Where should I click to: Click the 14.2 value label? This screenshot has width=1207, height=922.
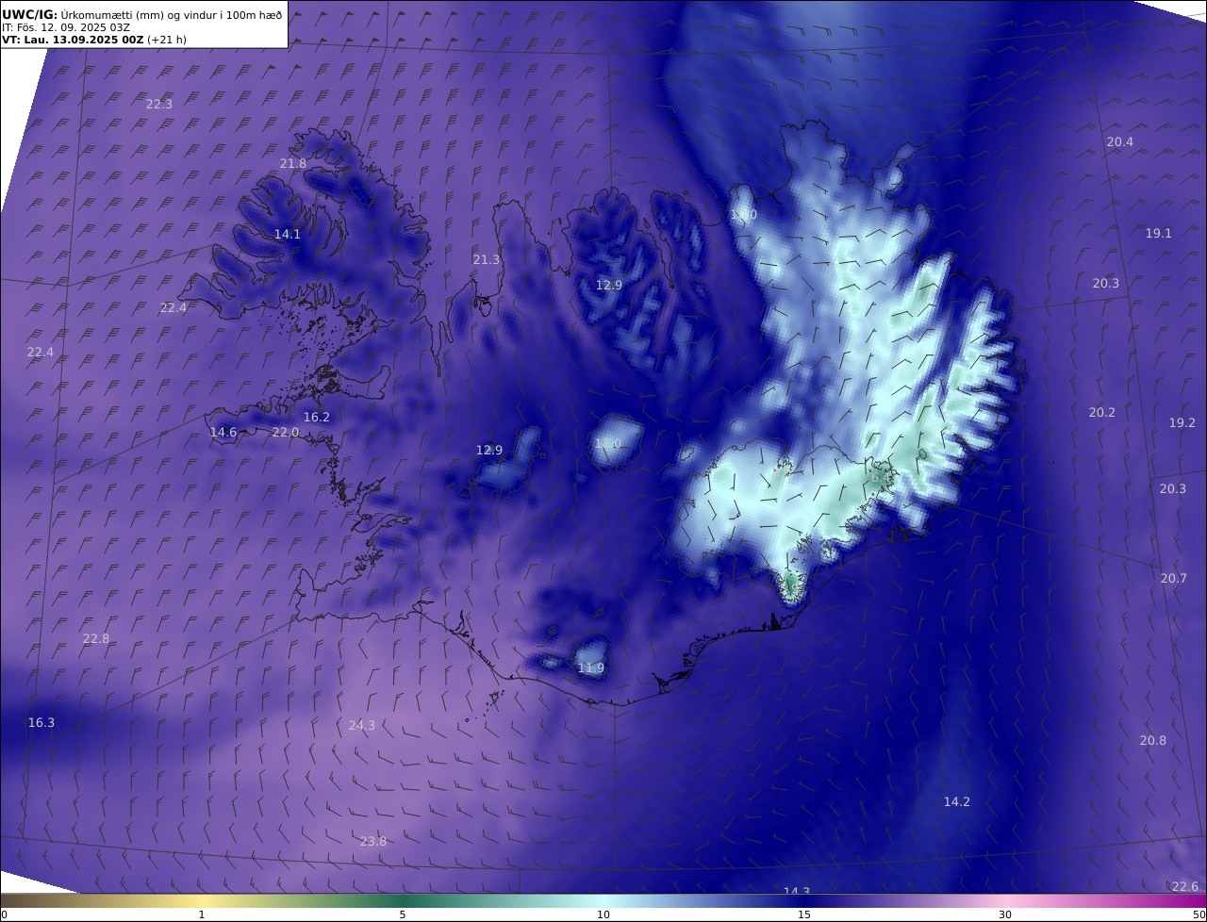click(957, 801)
